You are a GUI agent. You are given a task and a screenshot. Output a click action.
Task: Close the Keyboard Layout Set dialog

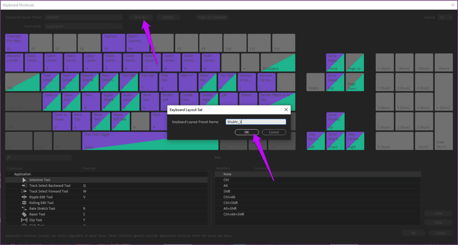[286, 110]
